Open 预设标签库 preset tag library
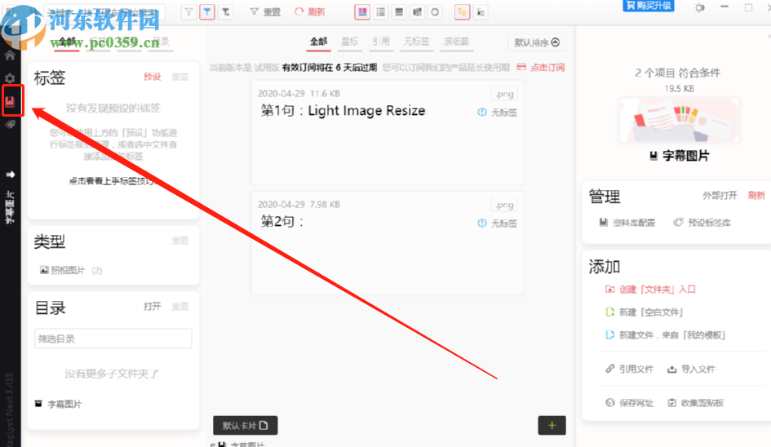The height and width of the screenshot is (447, 771). click(x=702, y=222)
